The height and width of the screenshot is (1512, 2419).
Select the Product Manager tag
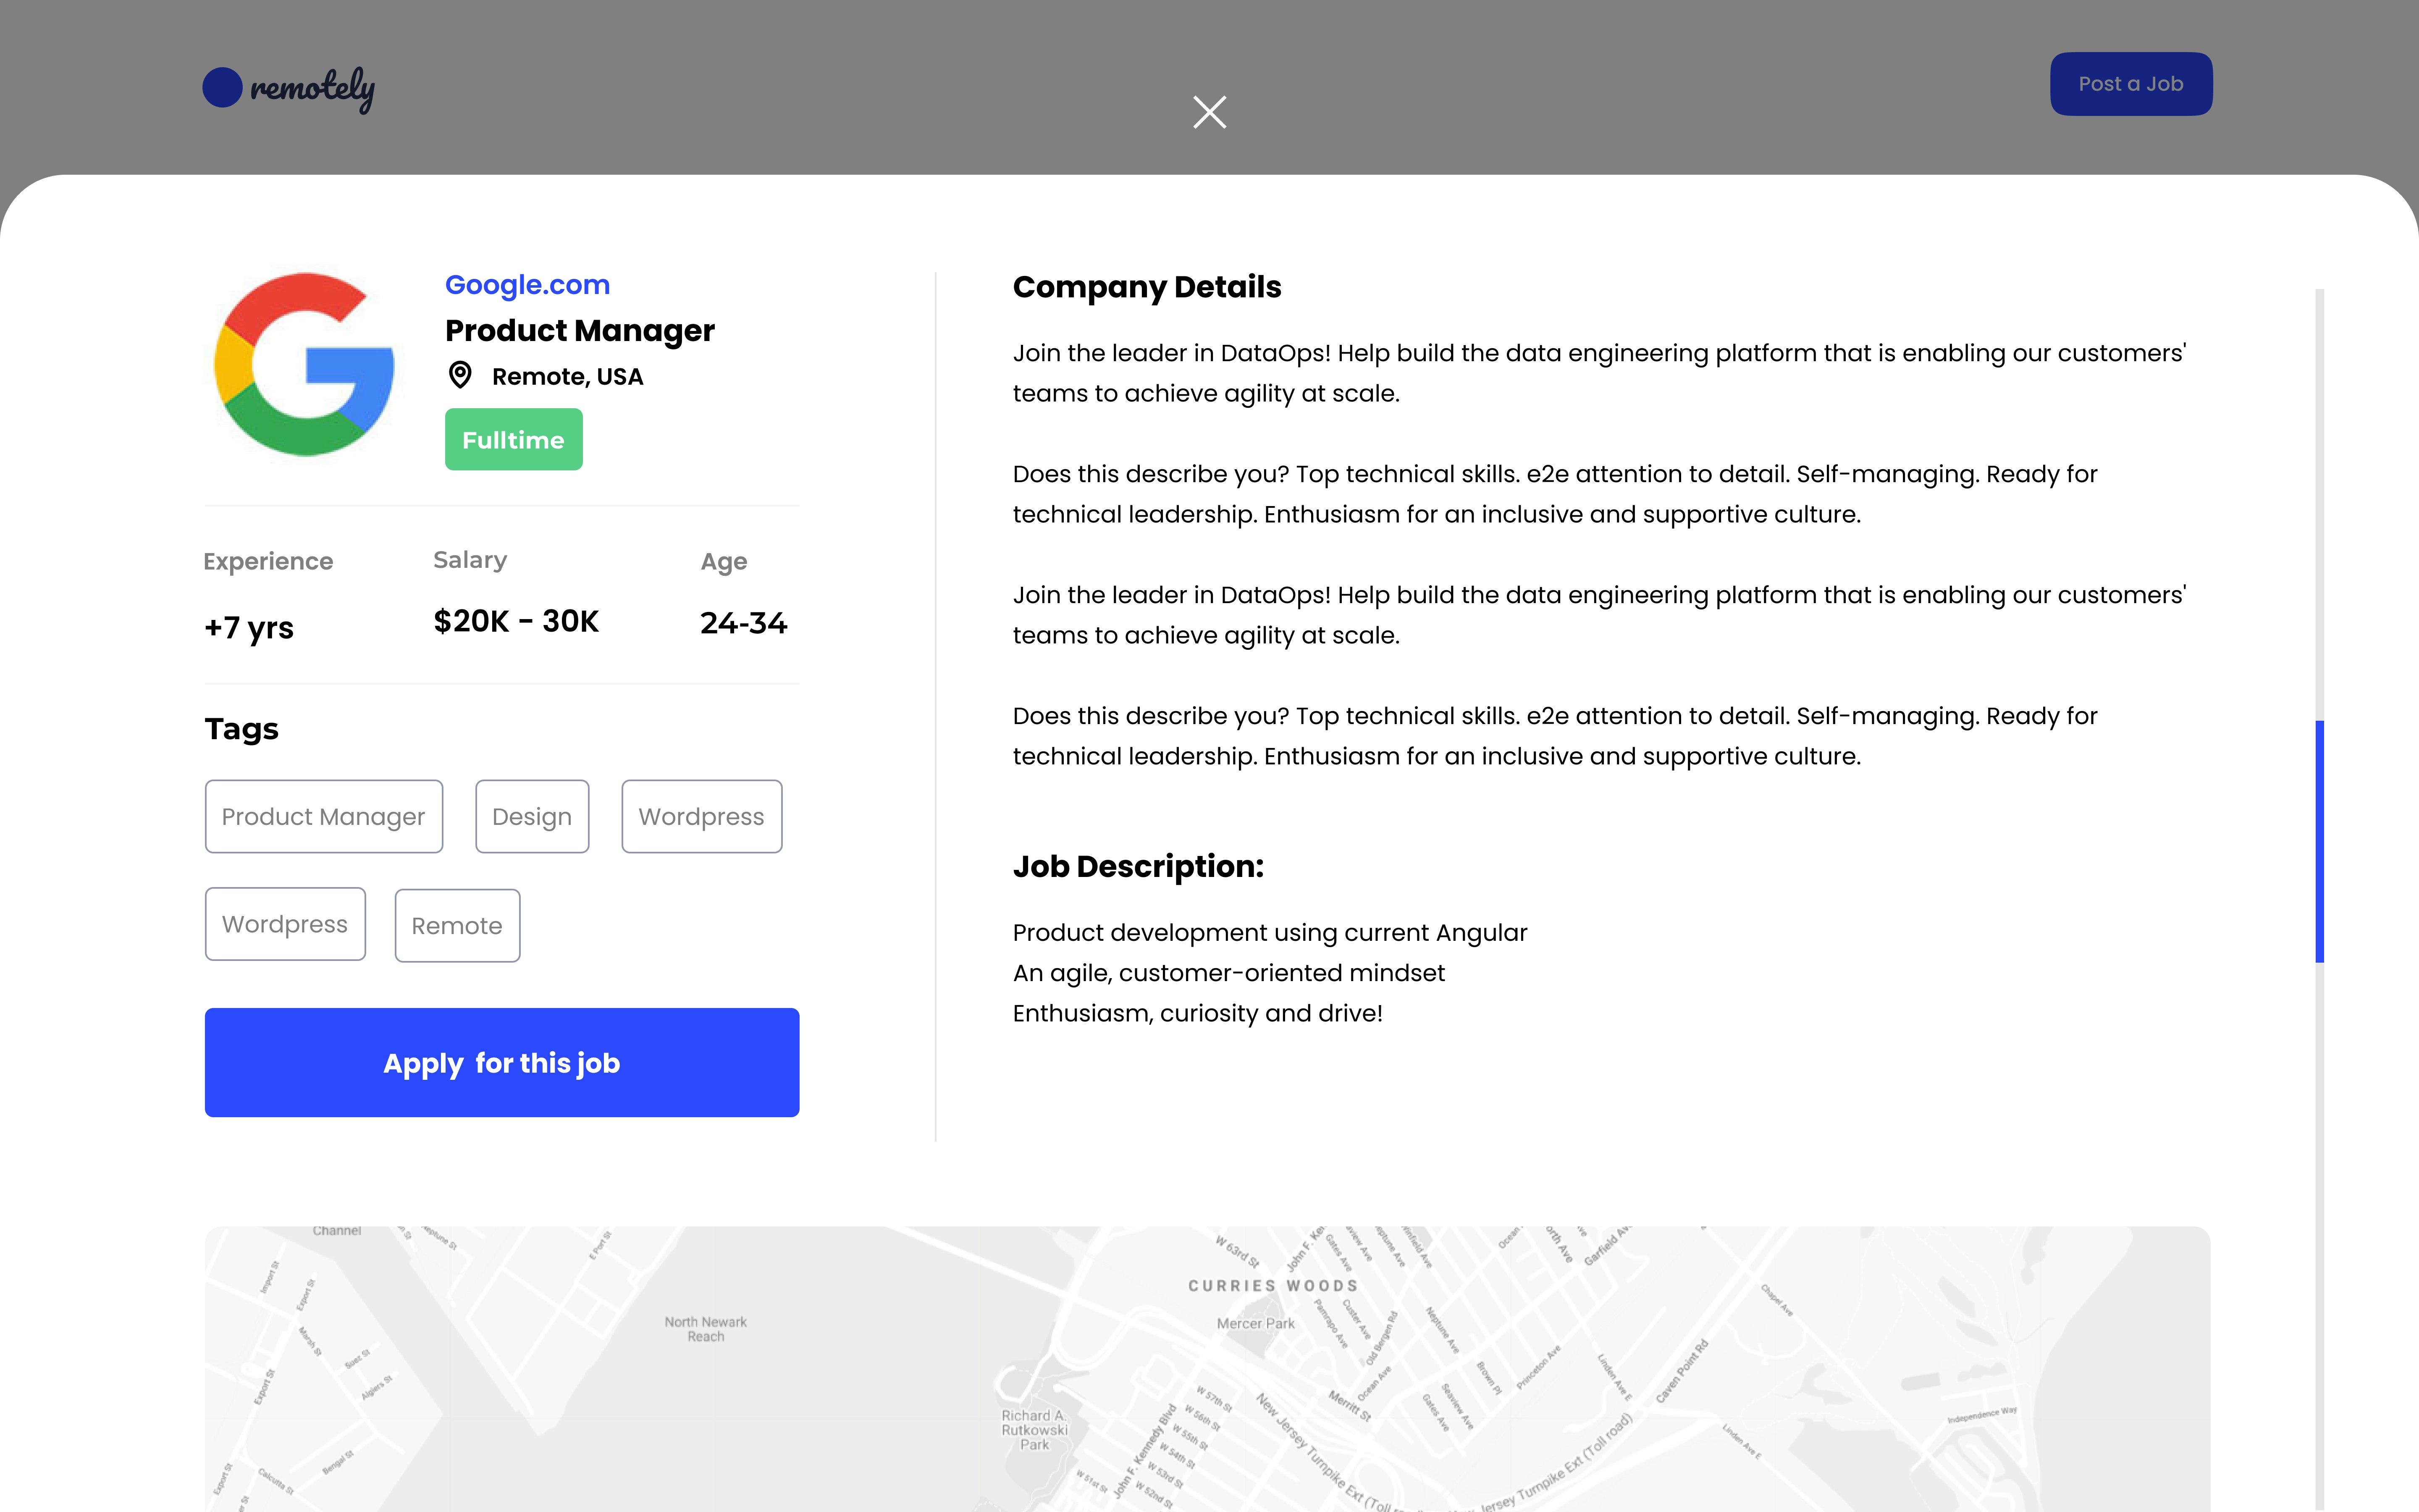click(323, 817)
